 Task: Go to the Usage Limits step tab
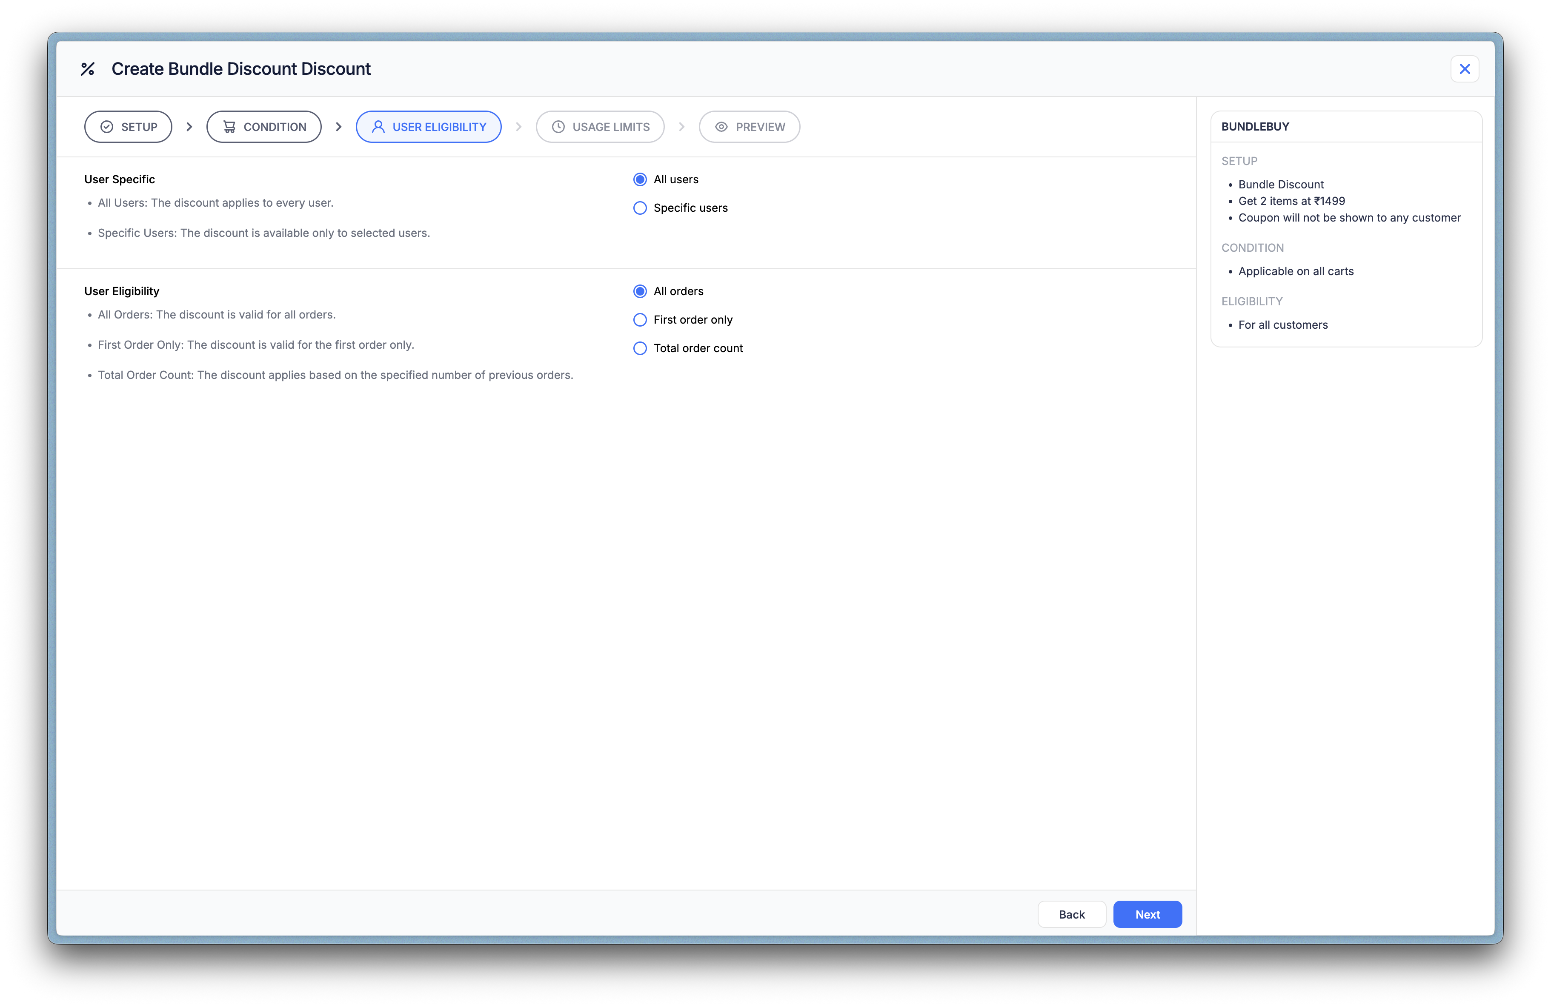(600, 127)
